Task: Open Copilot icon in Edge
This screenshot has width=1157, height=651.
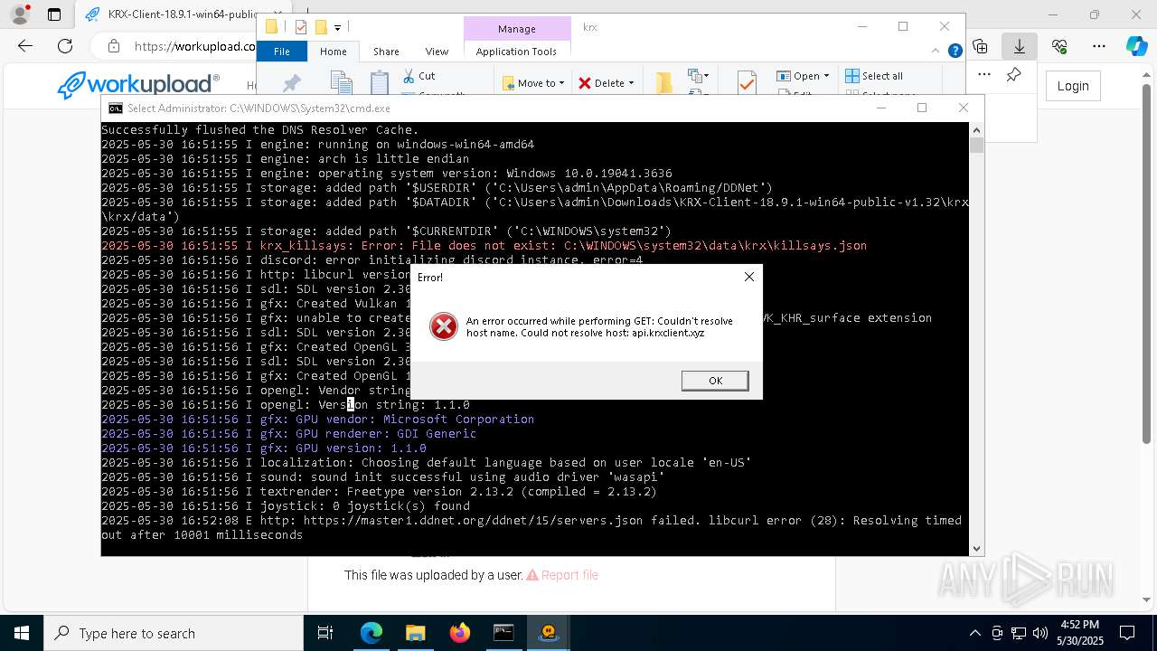Action: [x=1136, y=46]
